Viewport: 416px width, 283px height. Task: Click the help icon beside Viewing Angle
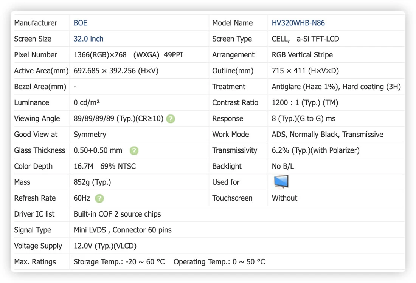[171, 119]
